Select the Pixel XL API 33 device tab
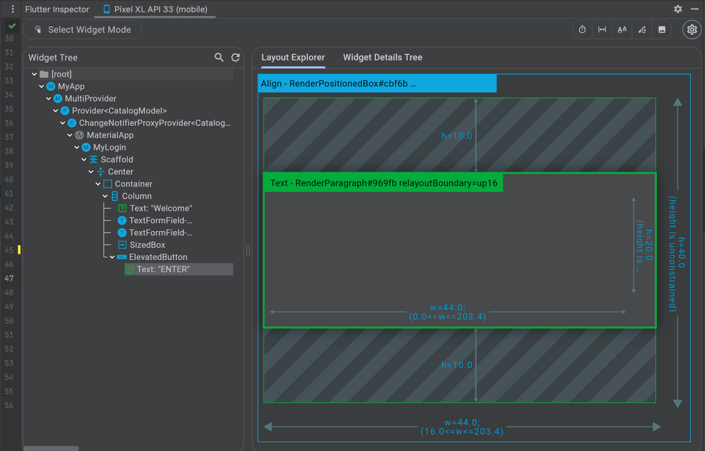The width and height of the screenshot is (705, 451). tap(153, 9)
